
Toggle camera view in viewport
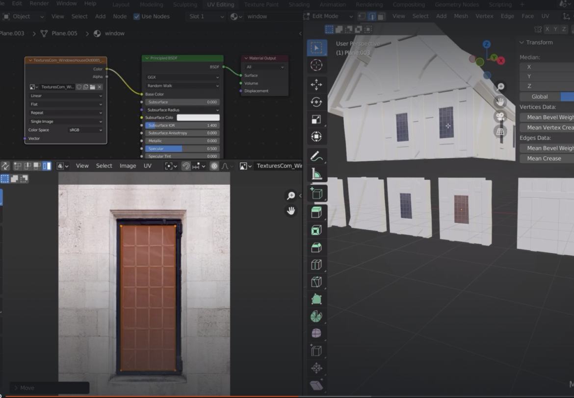tap(500, 117)
